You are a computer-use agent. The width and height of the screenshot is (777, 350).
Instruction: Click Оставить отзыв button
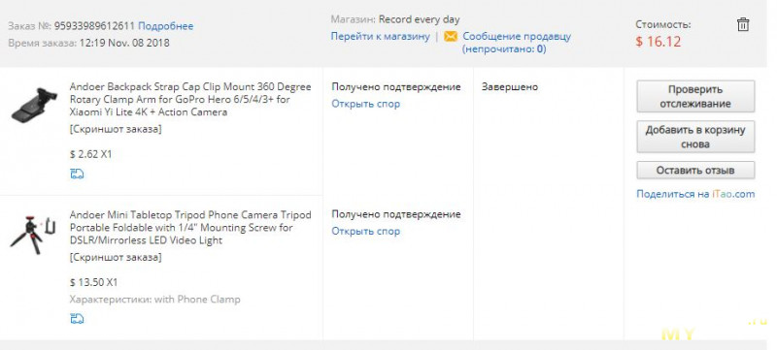click(x=695, y=170)
